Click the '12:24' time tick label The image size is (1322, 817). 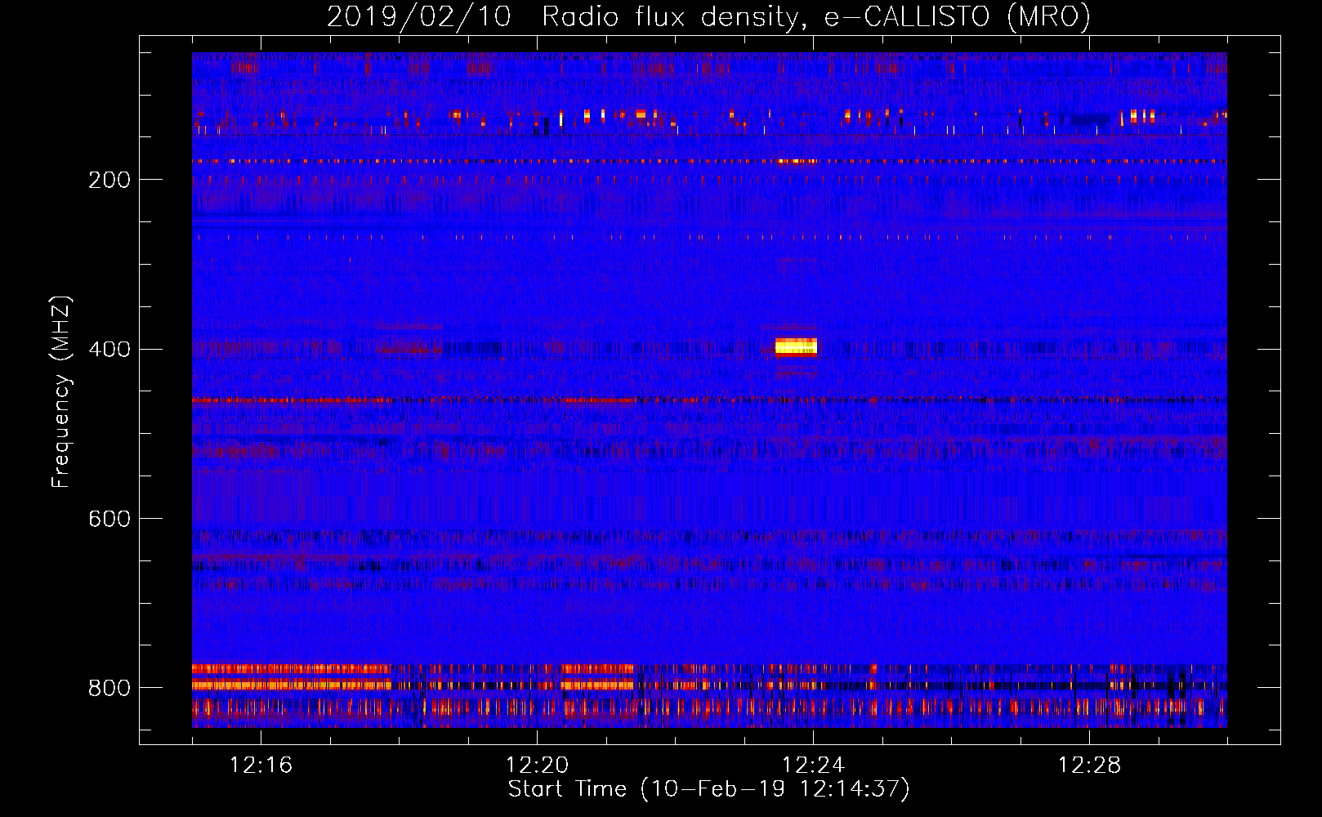(813, 766)
